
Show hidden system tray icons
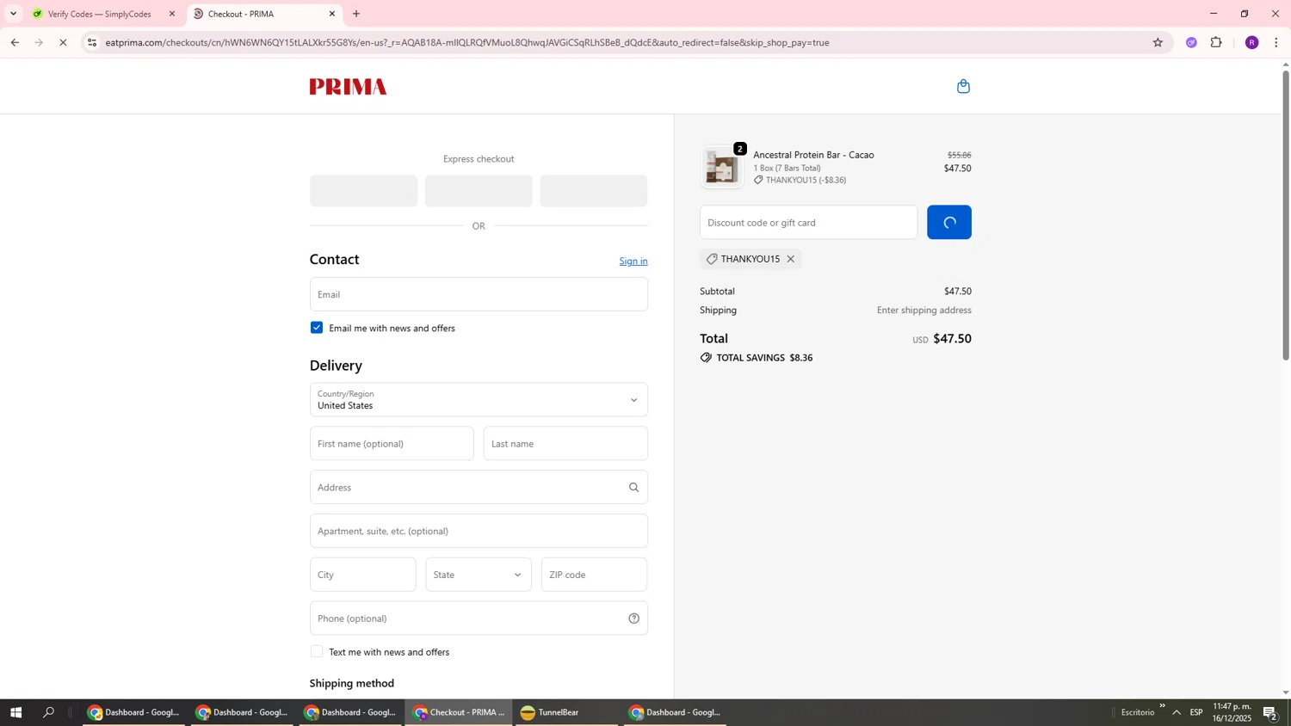coord(1177,712)
